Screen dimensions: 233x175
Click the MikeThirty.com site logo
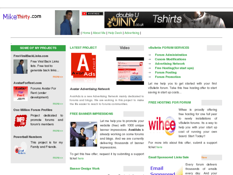coord(22,16)
